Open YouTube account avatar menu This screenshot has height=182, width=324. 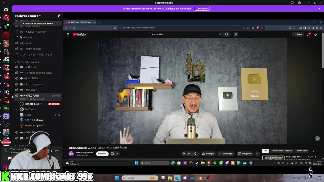pos(316,34)
